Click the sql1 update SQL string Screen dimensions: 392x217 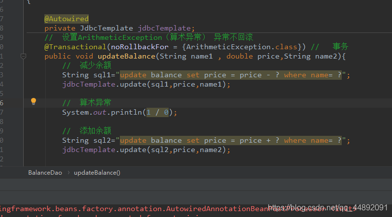pyautogui.click(x=230, y=75)
